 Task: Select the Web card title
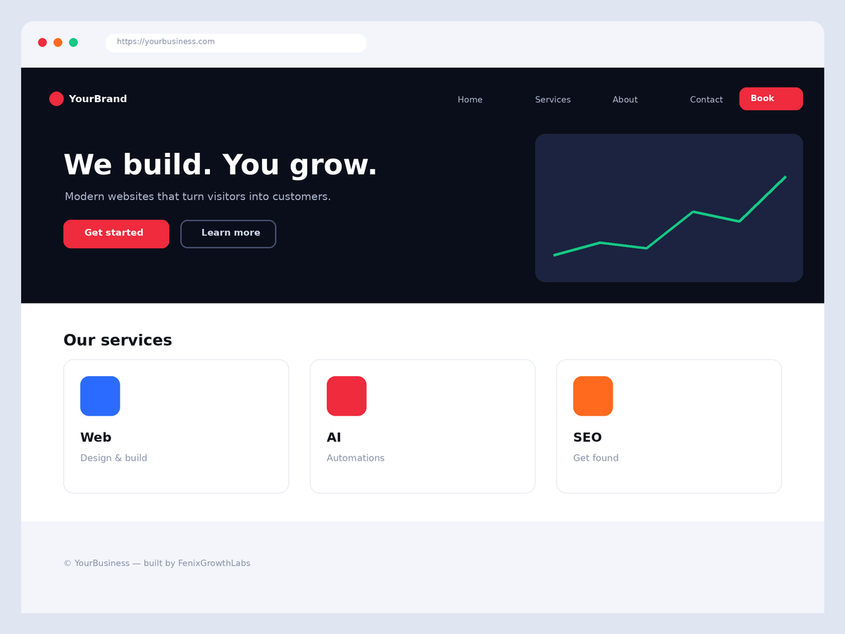pyautogui.click(x=96, y=437)
